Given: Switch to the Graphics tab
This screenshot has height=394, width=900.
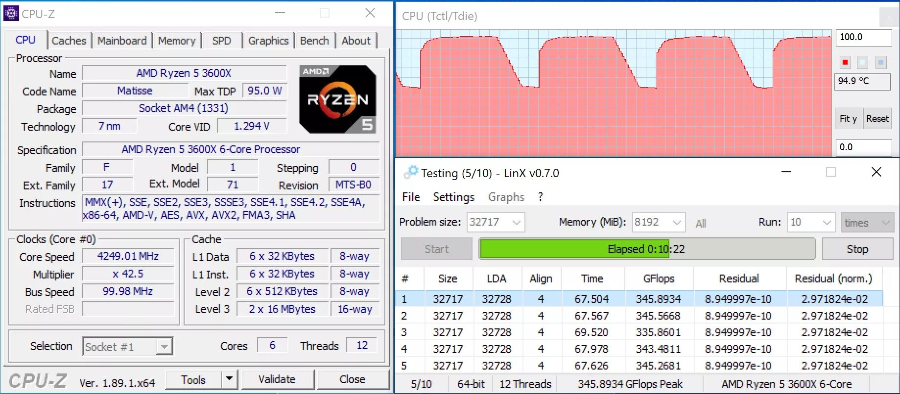Looking at the screenshot, I should click(268, 41).
